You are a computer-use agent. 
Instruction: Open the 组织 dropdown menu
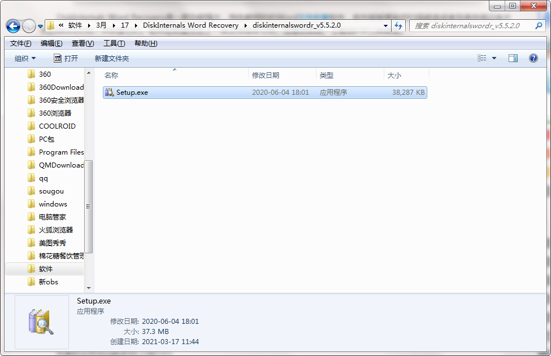[x=25, y=58]
